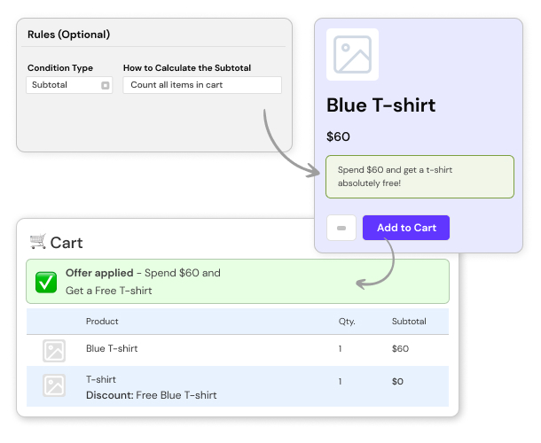Click the Blue T-shirt product title
Image resolution: width=541 pixels, height=443 pixels.
[381, 105]
